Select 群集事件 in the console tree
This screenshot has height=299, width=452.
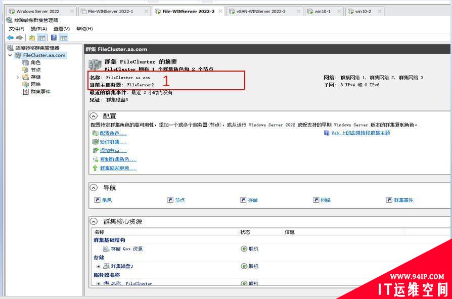point(40,91)
